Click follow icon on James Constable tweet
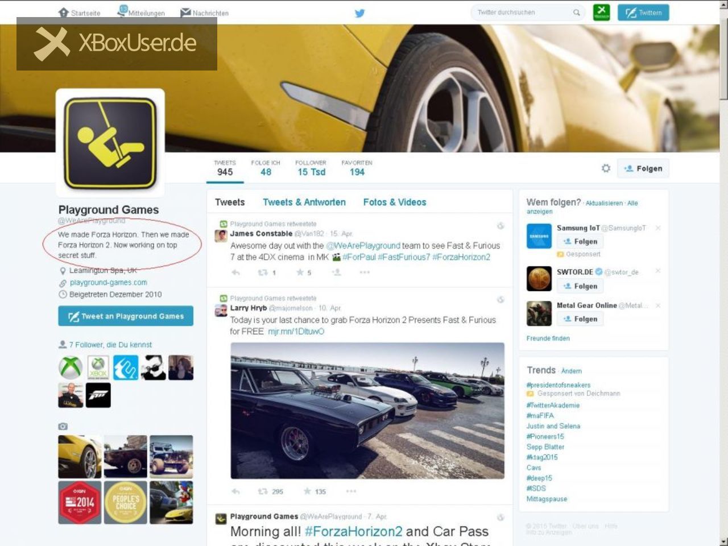 336,272
